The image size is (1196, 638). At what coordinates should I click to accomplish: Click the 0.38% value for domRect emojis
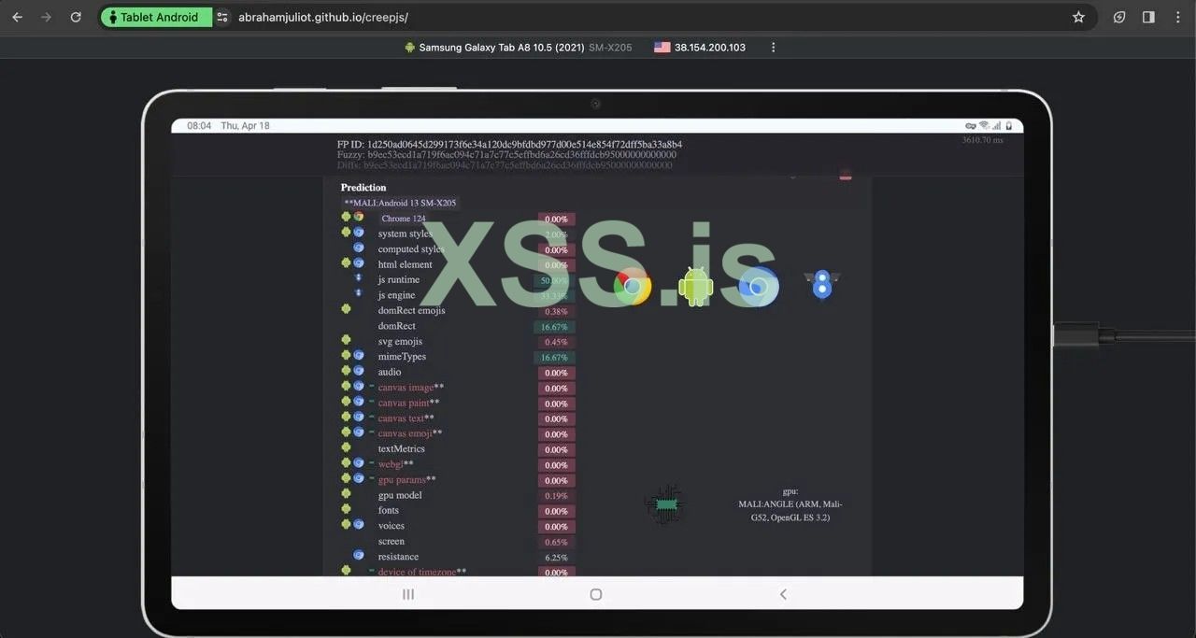point(556,311)
